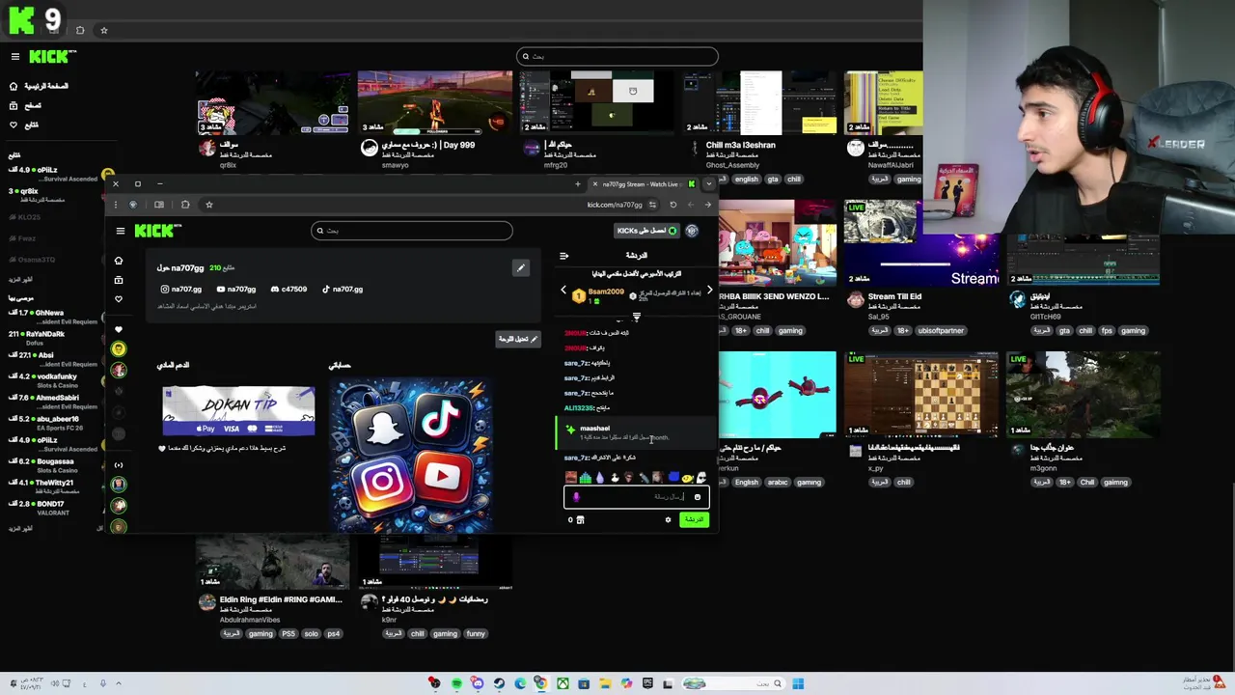Open chess board stream thumbnail
Image resolution: width=1235 pixels, height=695 pixels.
tap(920, 394)
